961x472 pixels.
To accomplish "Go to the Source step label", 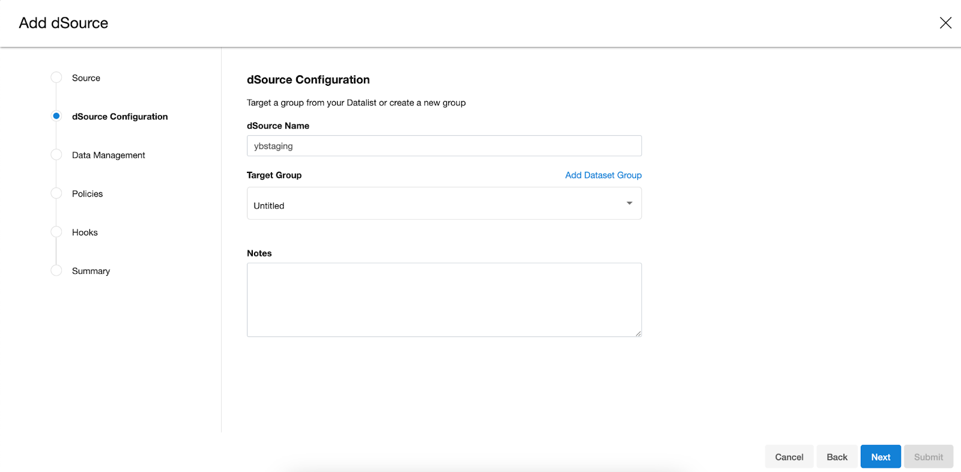I will [x=86, y=78].
